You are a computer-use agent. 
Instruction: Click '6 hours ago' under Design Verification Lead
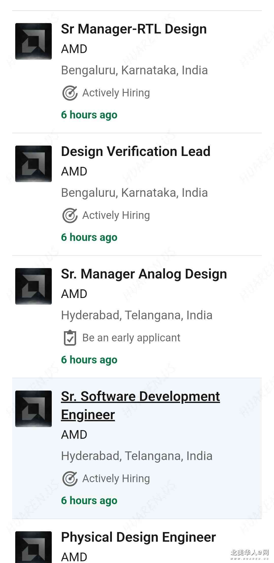pos(89,237)
